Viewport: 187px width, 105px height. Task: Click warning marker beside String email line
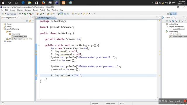36,51
